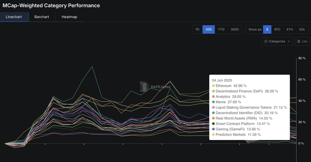This screenshot has height=162, width=311.
Task: Click 'Liquid Staking Governance Tokens' entry
Action: [249, 107]
